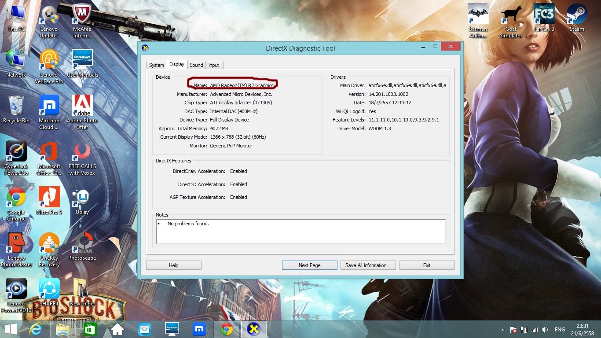Click the network signal tray icon
Image resolution: width=601 pixels, height=338 pixels.
click(535, 330)
